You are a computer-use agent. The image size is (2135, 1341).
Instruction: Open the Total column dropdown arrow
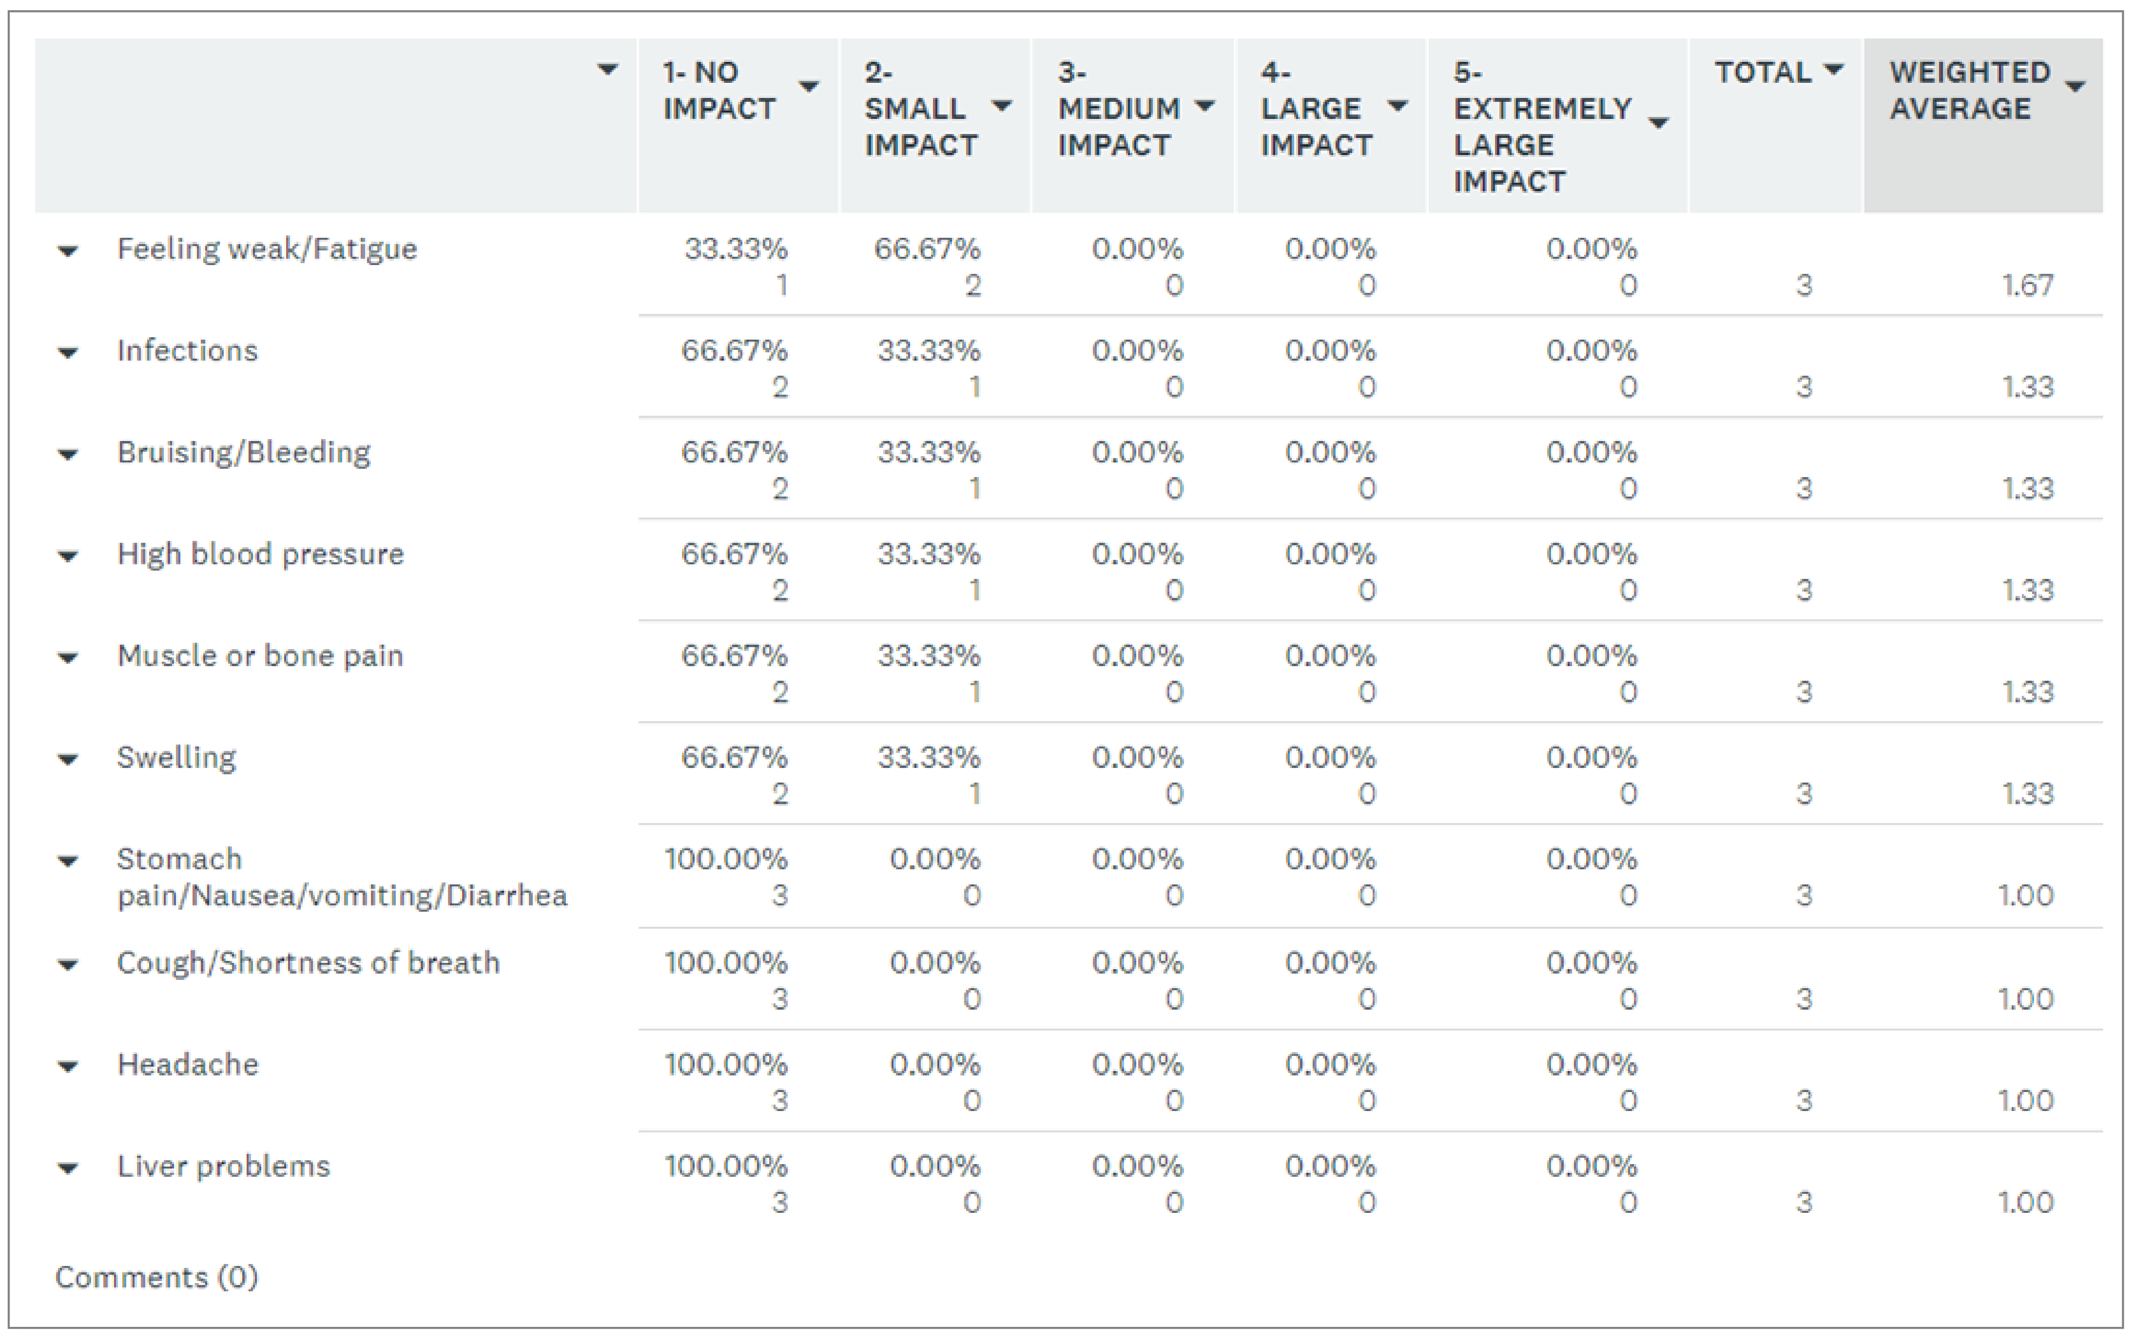point(1834,69)
